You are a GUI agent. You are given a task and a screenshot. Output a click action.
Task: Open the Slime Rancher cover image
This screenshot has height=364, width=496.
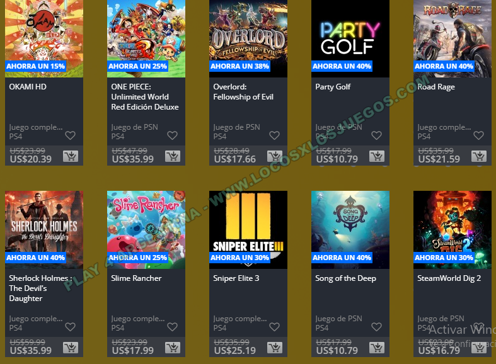[x=146, y=230]
